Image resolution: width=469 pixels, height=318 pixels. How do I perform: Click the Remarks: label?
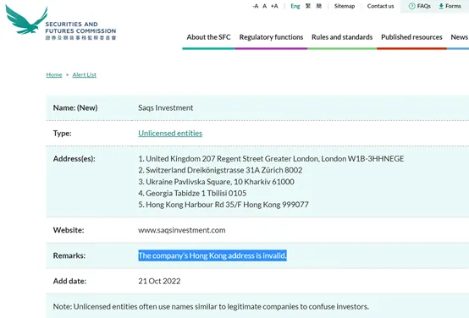coord(69,255)
